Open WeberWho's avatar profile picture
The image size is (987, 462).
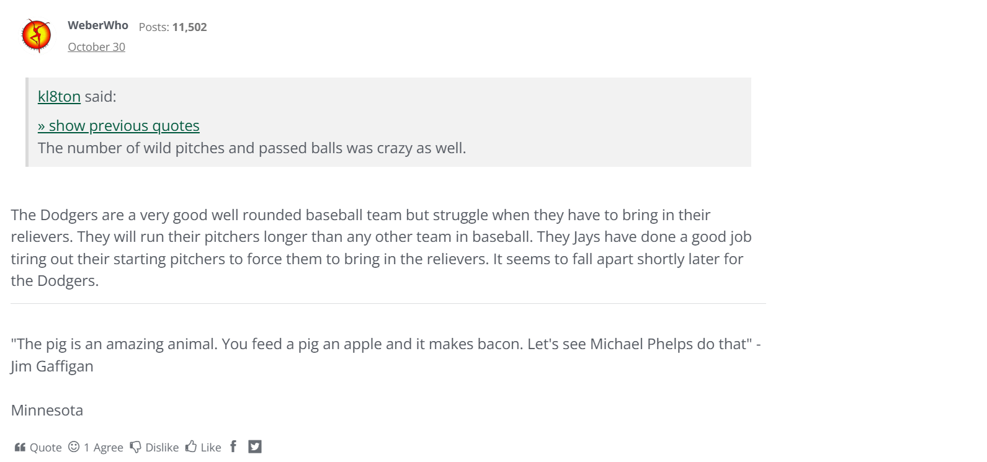(x=37, y=35)
